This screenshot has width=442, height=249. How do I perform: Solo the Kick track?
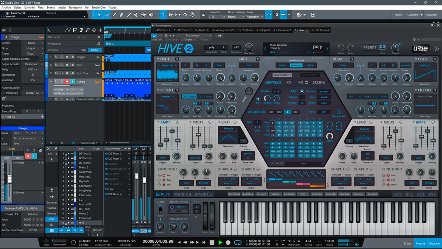(62, 65)
